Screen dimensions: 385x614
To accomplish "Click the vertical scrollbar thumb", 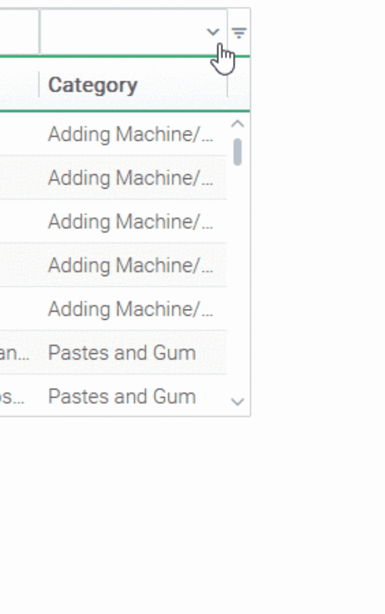I will (238, 152).
